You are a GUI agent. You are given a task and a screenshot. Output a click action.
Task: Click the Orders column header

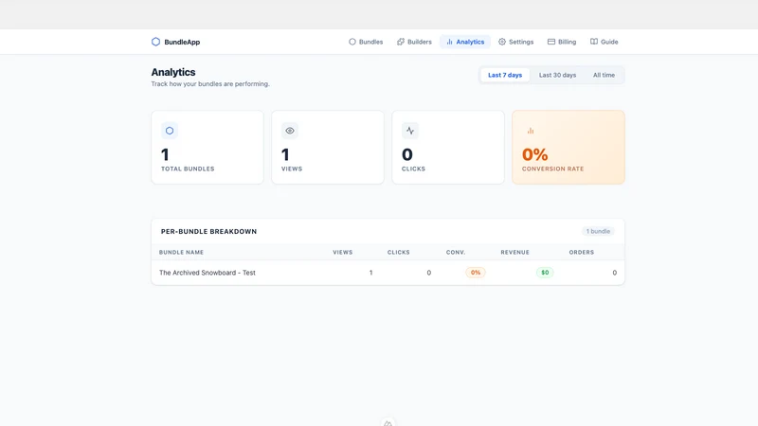(x=581, y=252)
